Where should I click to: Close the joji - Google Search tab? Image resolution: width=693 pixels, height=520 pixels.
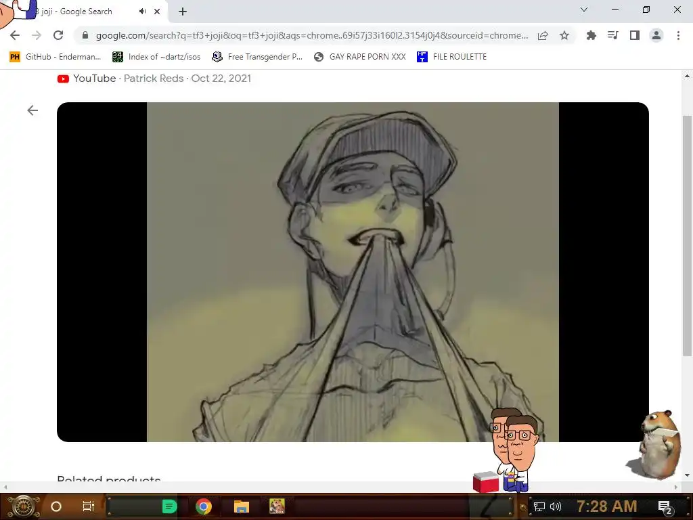[x=157, y=12]
